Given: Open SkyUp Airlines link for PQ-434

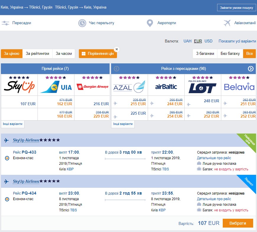Looking at the screenshot, I should point(26,182).
